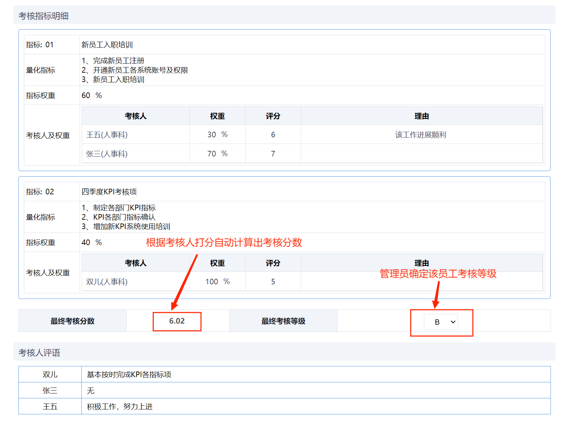The width and height of the screenshot is (570, 423).
Task: Click the 最终考核等级 label cell
Action: [283, 321]
